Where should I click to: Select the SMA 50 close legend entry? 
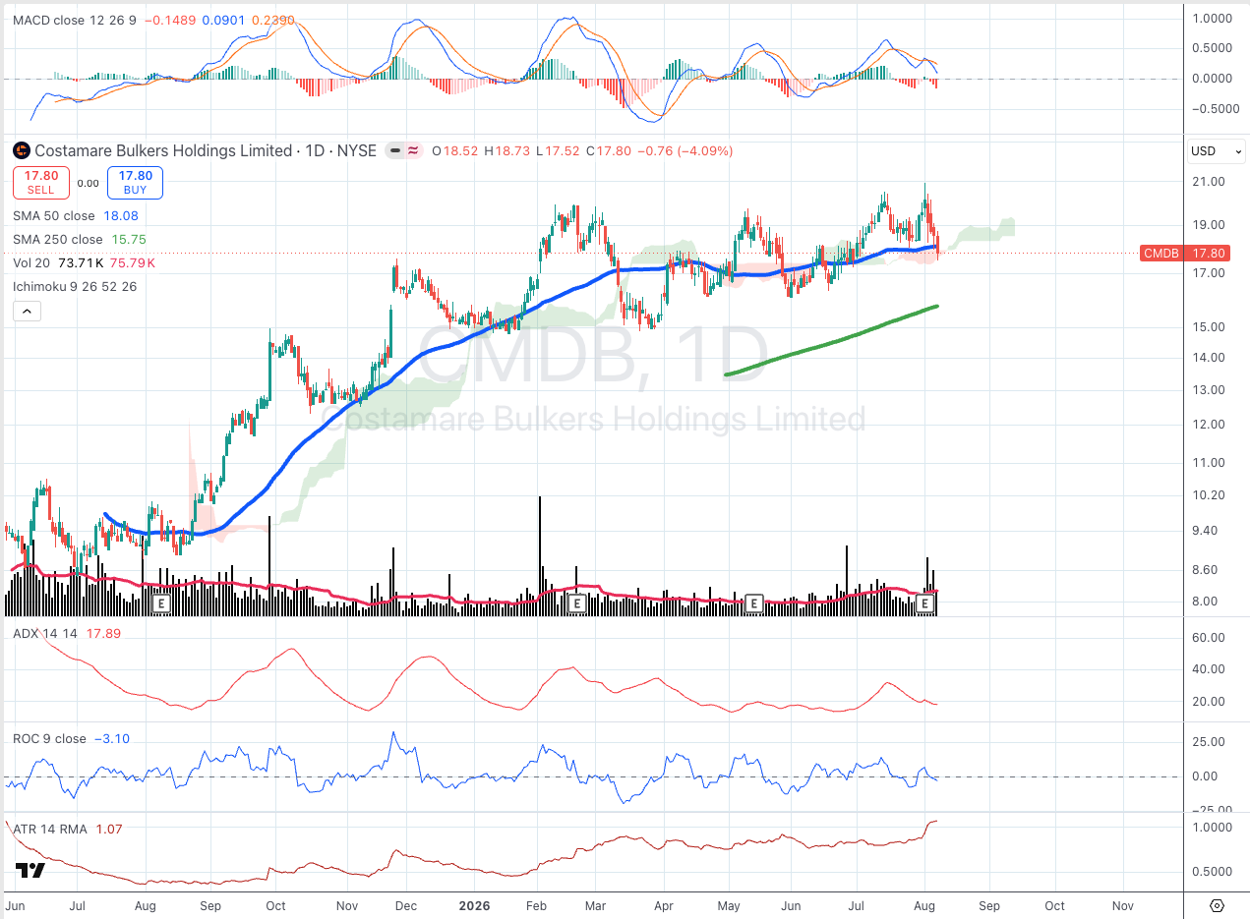[54, 216]
